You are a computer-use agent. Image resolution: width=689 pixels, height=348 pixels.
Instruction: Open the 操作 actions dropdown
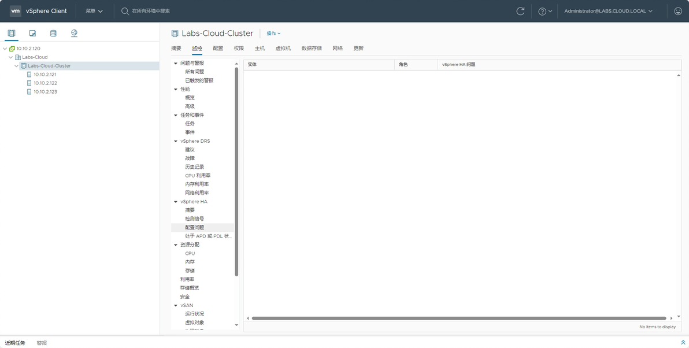(x=273, y=34)
